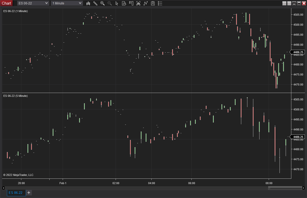Screen dimensions: 307x198
Task: Open the strategies icon
Action: click(153, 3)
